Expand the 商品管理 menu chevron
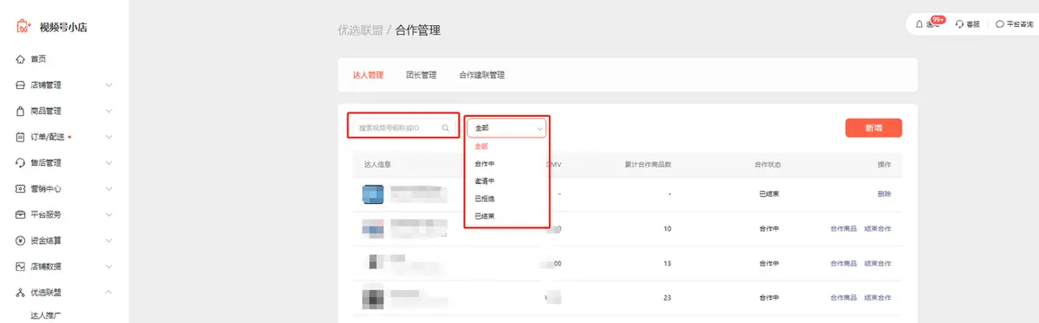This screenshot has width=1039, height=323. (x=108, y=111)
